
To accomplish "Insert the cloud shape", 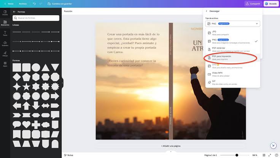I will [x=45, y=125].
